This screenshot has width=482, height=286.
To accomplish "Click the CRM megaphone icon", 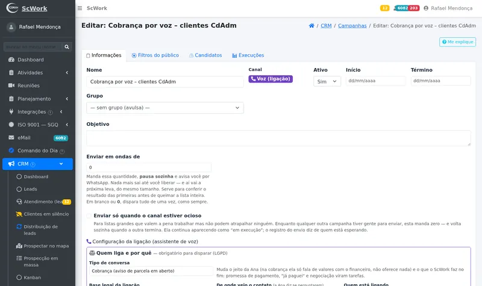I will point(11,164).
